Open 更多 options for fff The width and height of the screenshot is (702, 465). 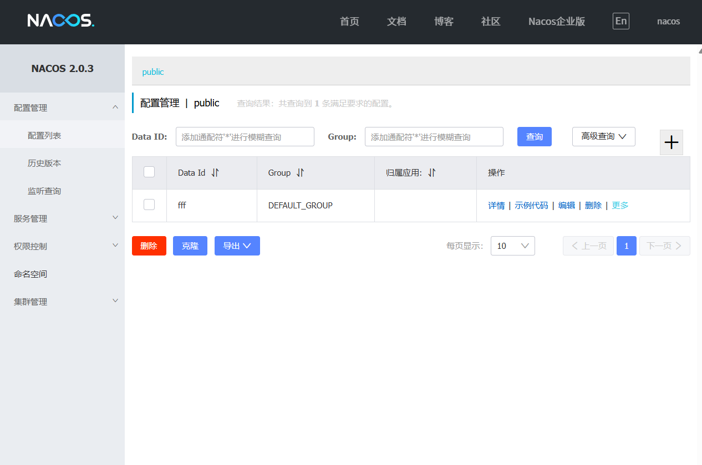point(620,205)
